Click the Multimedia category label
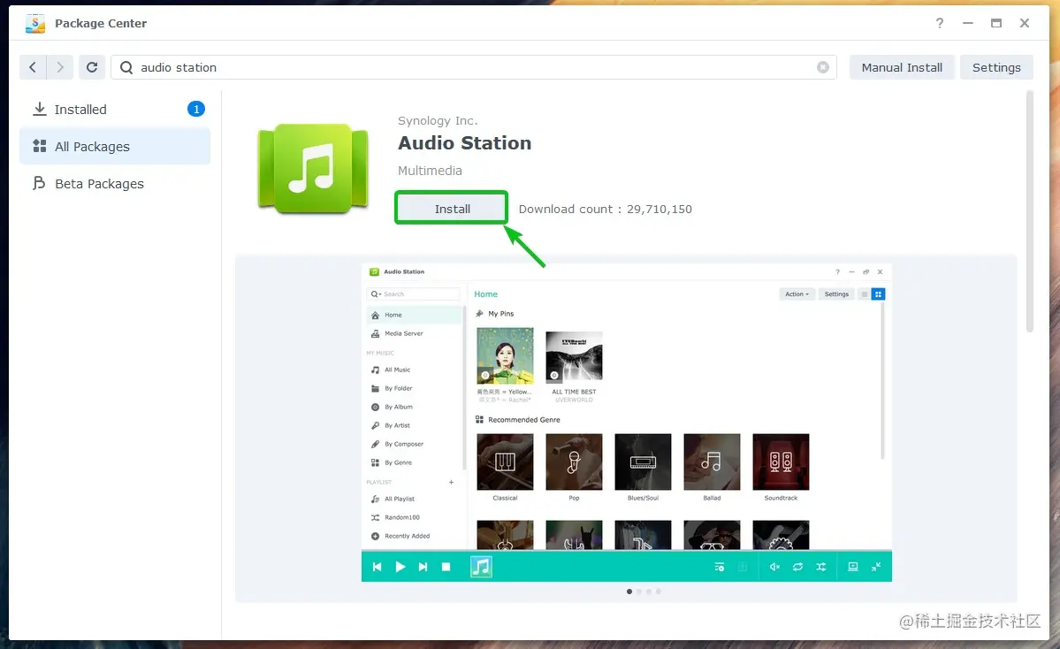Image resolution: width=1060 pixels, height=649 pixels. coord(430,171)
